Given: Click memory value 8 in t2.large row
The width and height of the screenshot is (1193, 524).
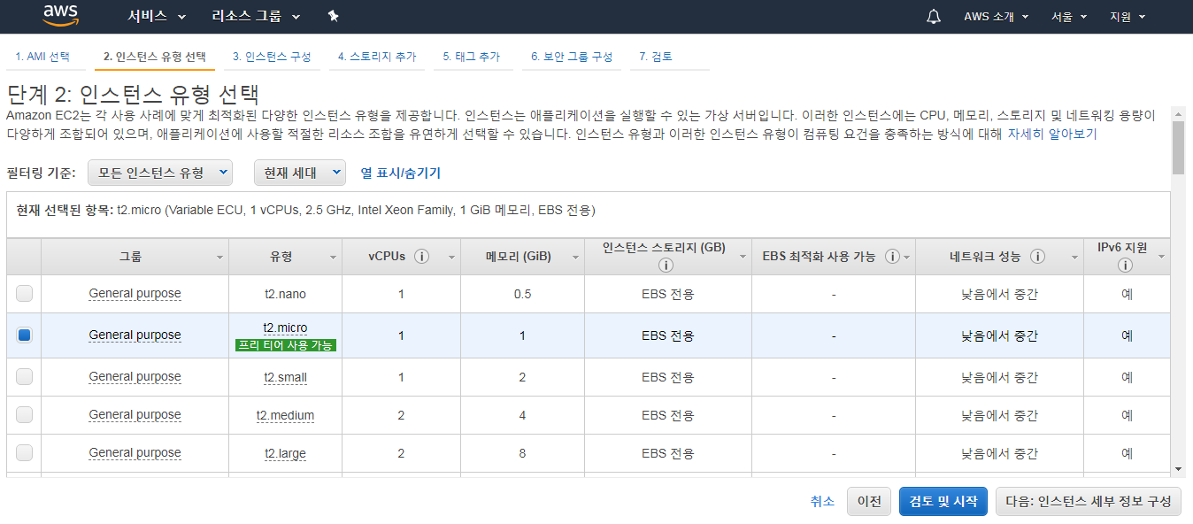Looking at the screenshot, I should tap(522, 453).
